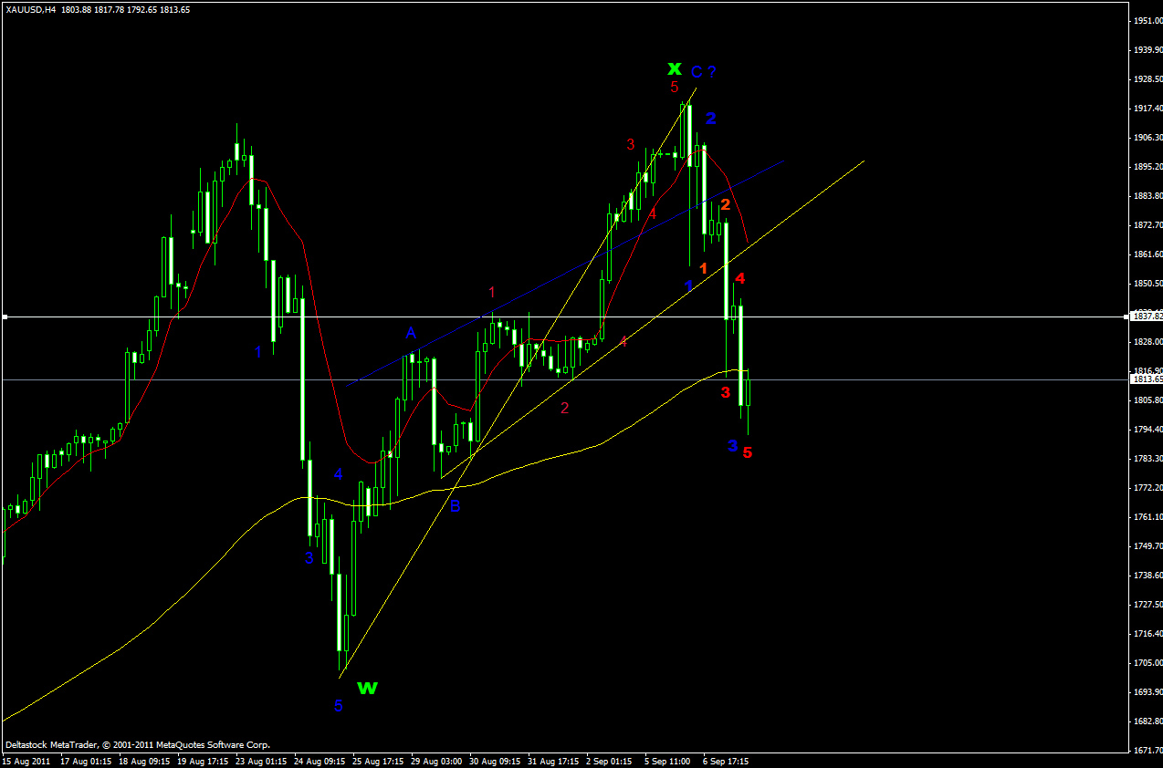
Task: Click the Deltastock MetaTrader copyright text
Action: tap(138, 744)
